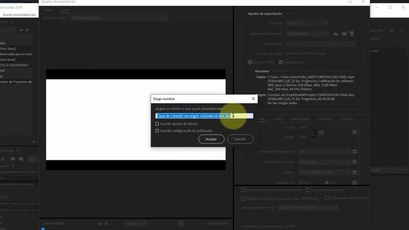Enable Establecer código de tiempo de inicio
Screen dimensions: 409x230
point(243,199)
